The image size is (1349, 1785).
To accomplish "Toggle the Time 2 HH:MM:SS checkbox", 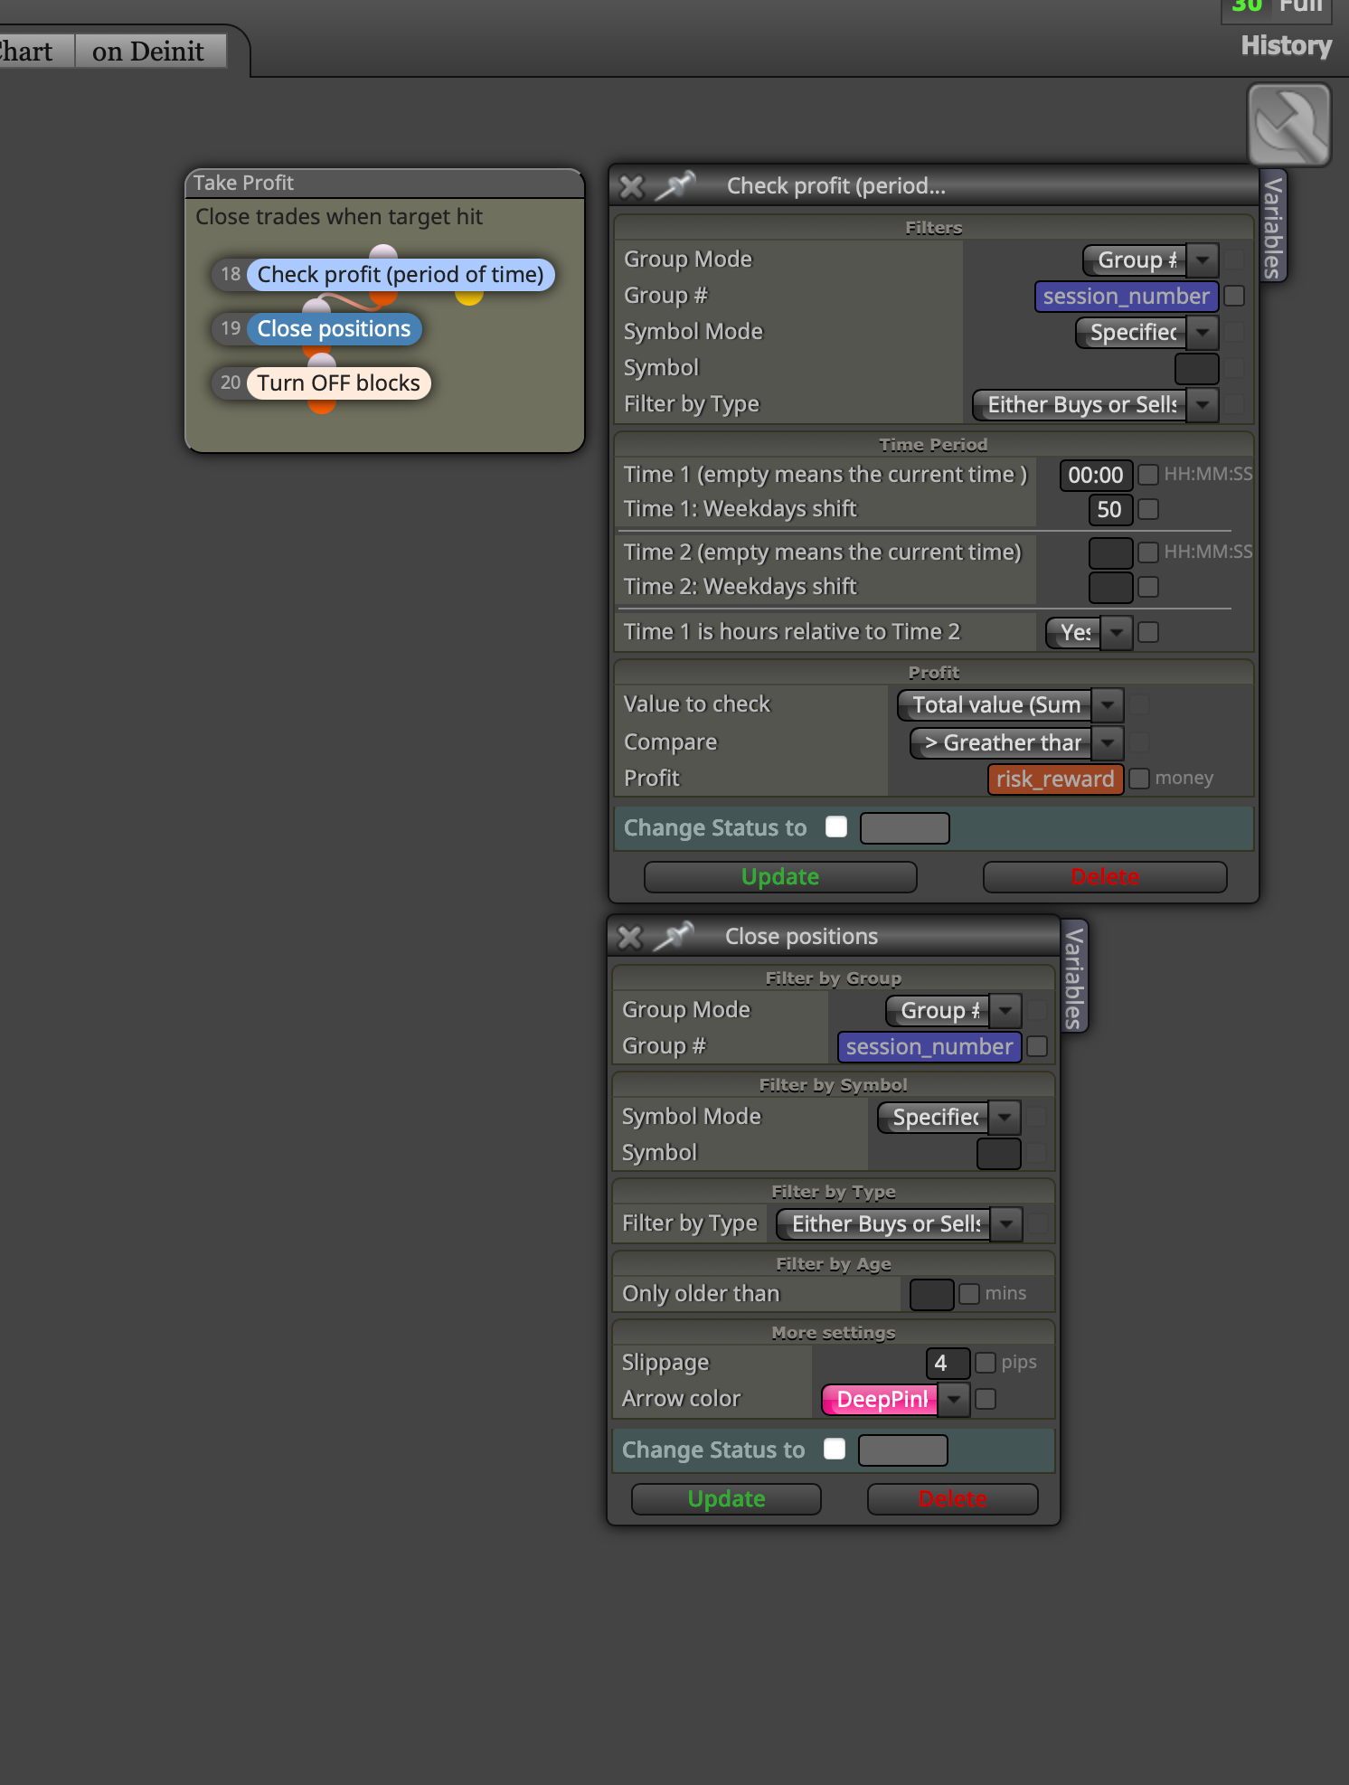I will [1148, 552].
